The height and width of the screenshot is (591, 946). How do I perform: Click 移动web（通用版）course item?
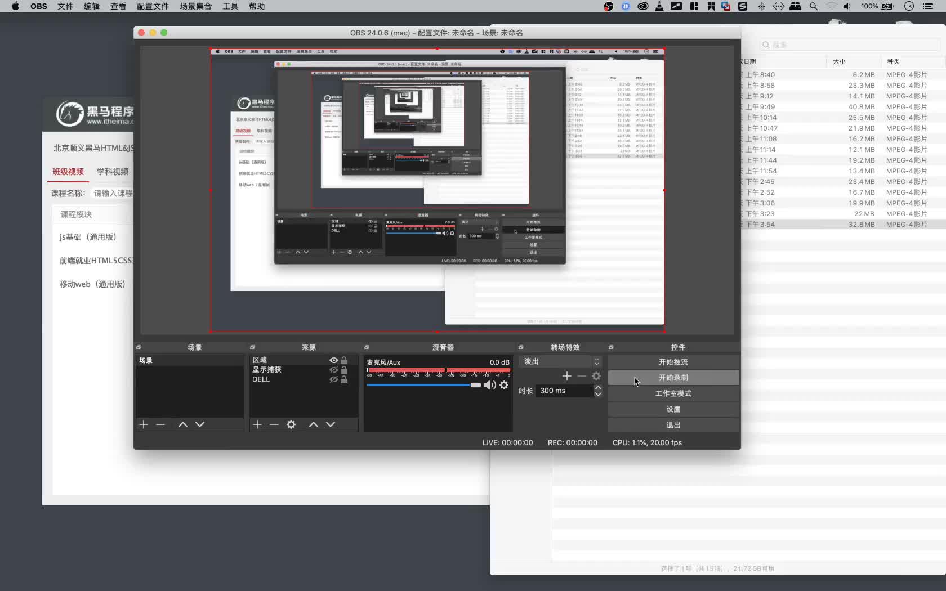[x=92, y=284]
